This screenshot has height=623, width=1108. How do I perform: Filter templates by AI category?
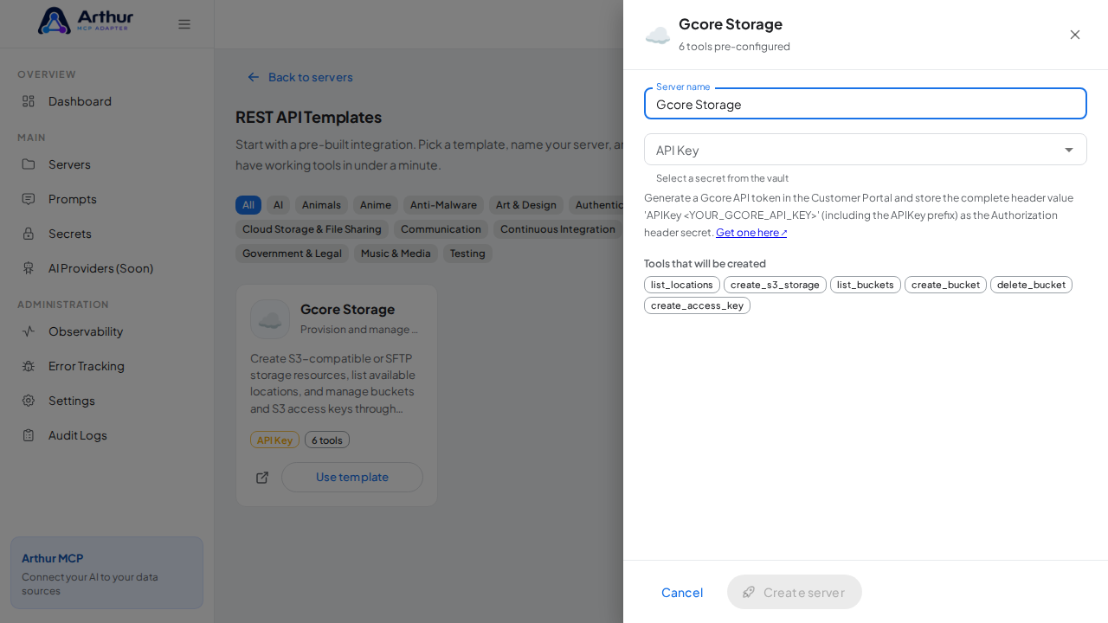click(278, 205)
